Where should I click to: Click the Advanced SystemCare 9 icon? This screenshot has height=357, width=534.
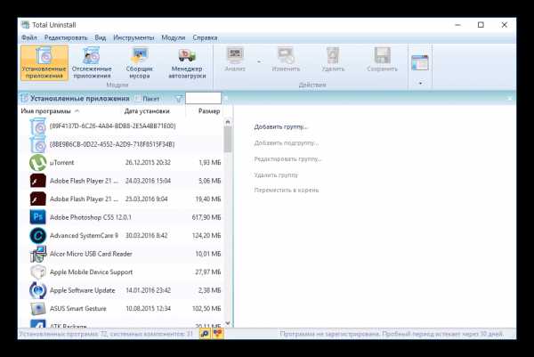(37, 235)
